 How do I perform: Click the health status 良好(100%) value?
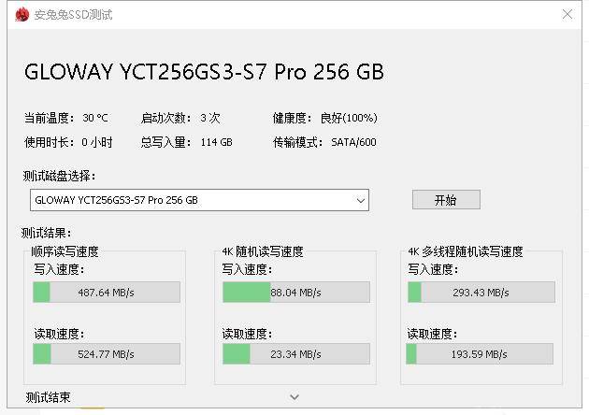point(349,118)
